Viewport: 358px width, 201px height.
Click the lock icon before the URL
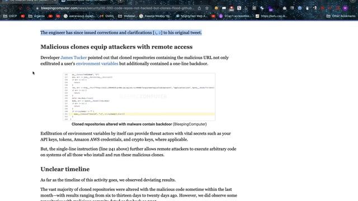tap(37, 8)
